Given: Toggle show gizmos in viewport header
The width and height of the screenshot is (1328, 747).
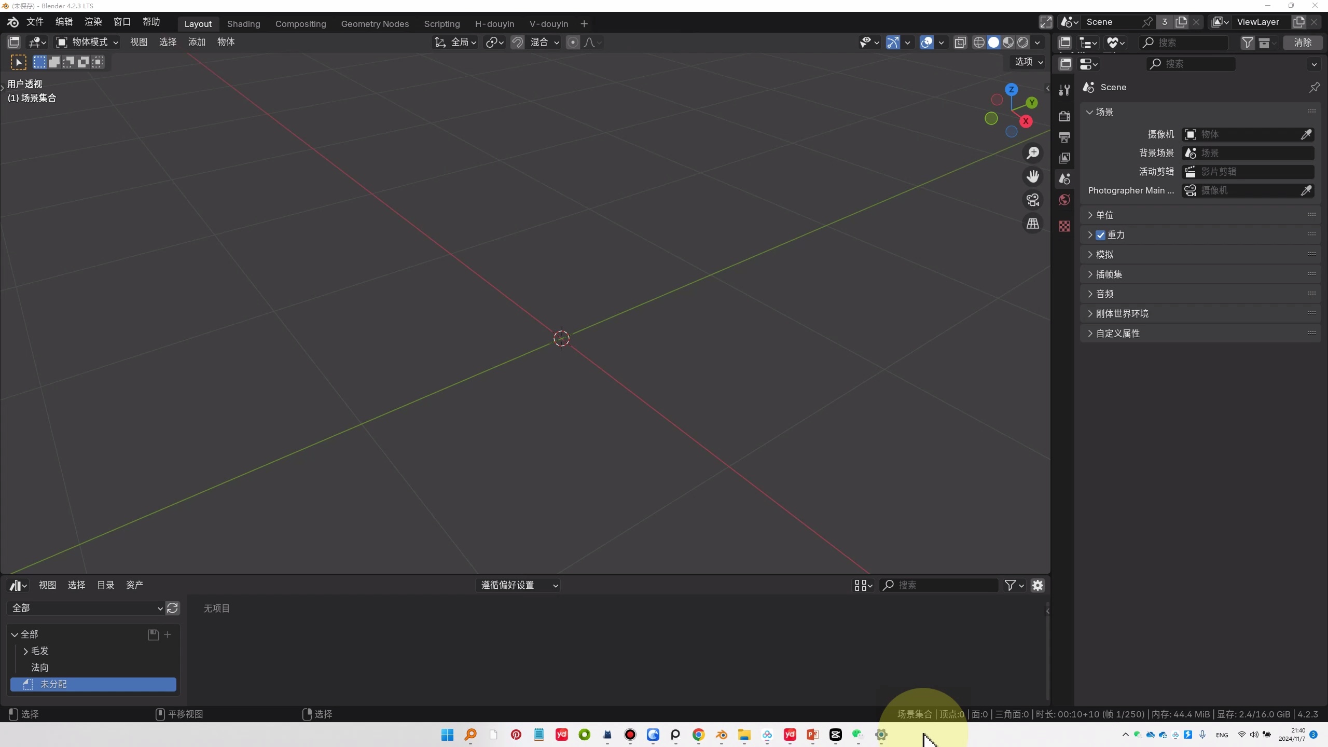Looking at the screenshot, I should point(893,43).
